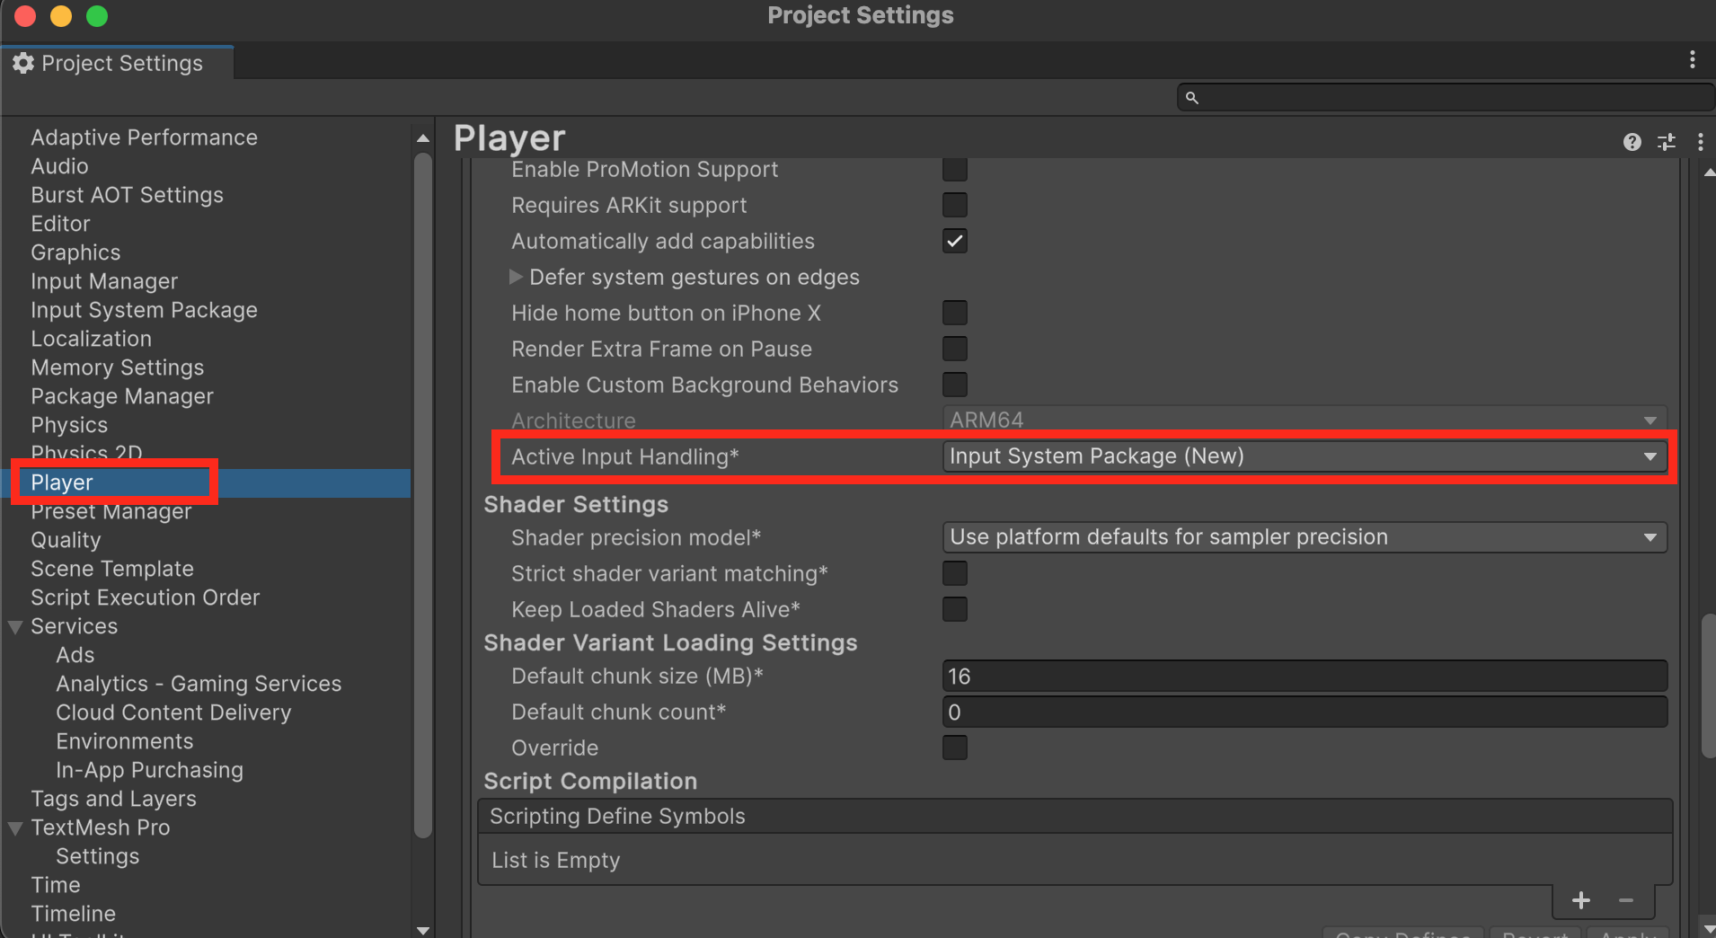Click the search magnifier icon
Viewport: 1716px width, 938px height.
coord(1192,97)
